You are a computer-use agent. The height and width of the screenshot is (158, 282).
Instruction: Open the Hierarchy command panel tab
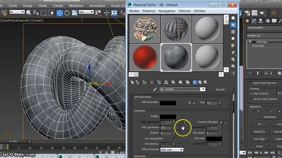(260, 21)
